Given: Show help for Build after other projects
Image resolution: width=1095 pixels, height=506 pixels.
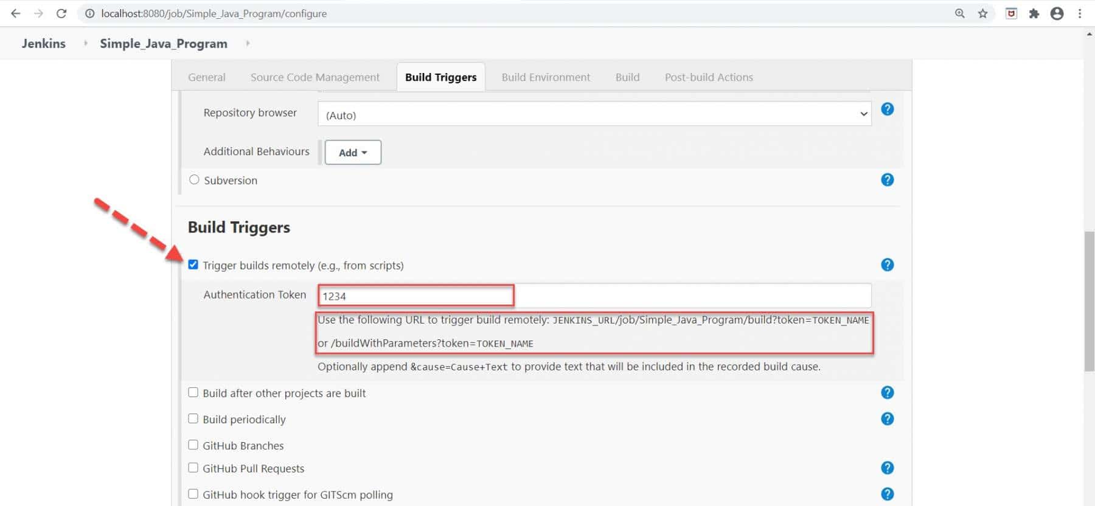Looking at the screenshot, I should point(888,392).
